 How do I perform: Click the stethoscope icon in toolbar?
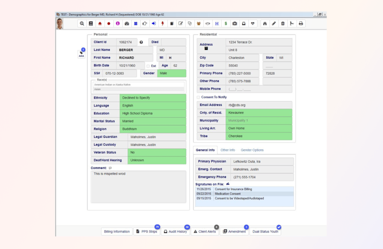[x=190, y=24]
